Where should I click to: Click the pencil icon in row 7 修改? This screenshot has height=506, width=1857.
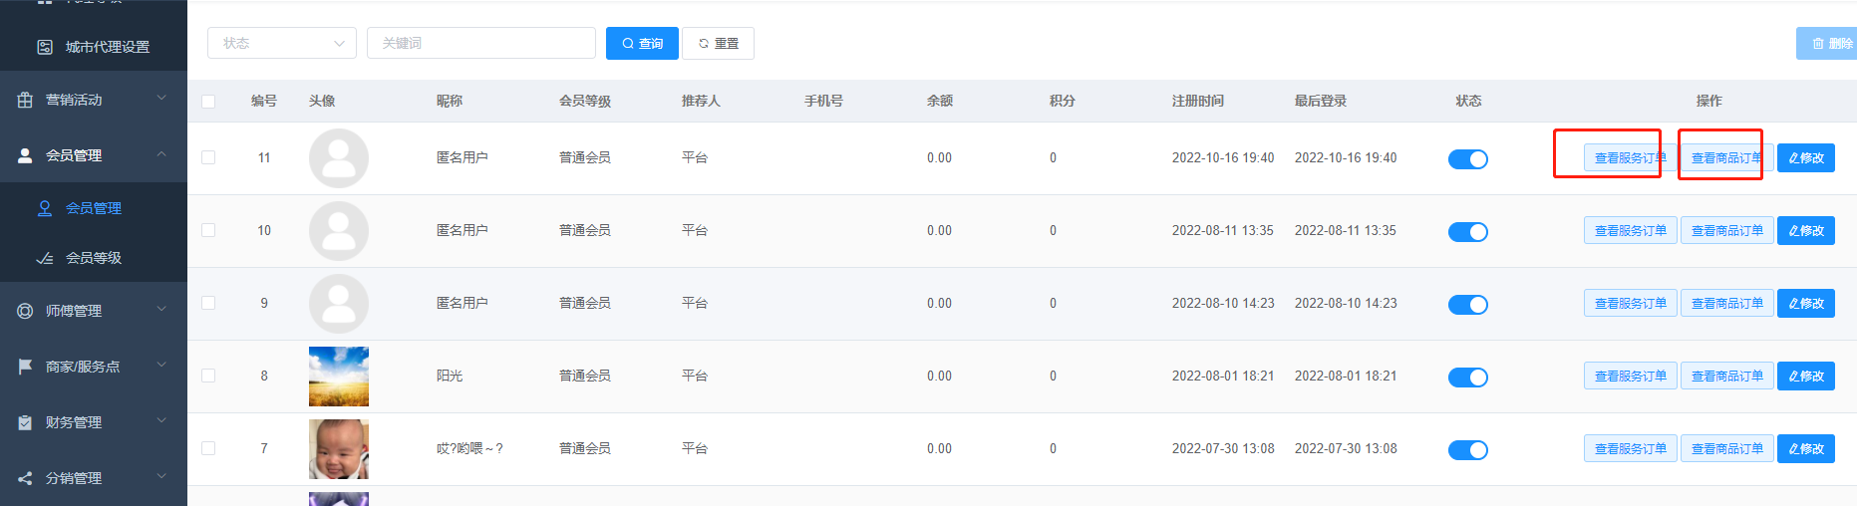(1793, 449)
